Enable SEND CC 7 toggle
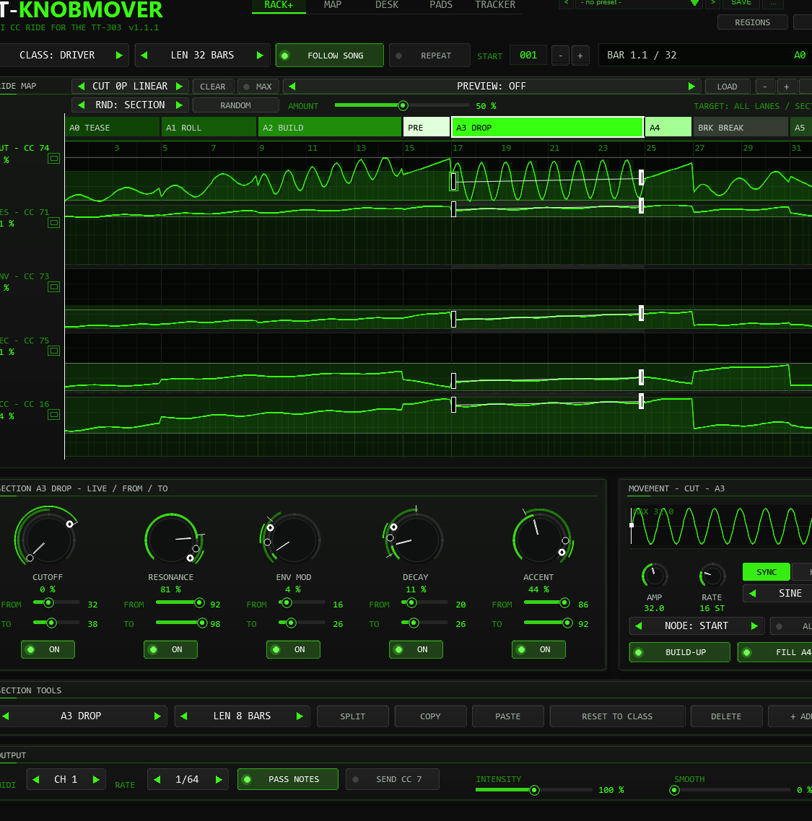812x821 pixels. click(x=393, y=779)
